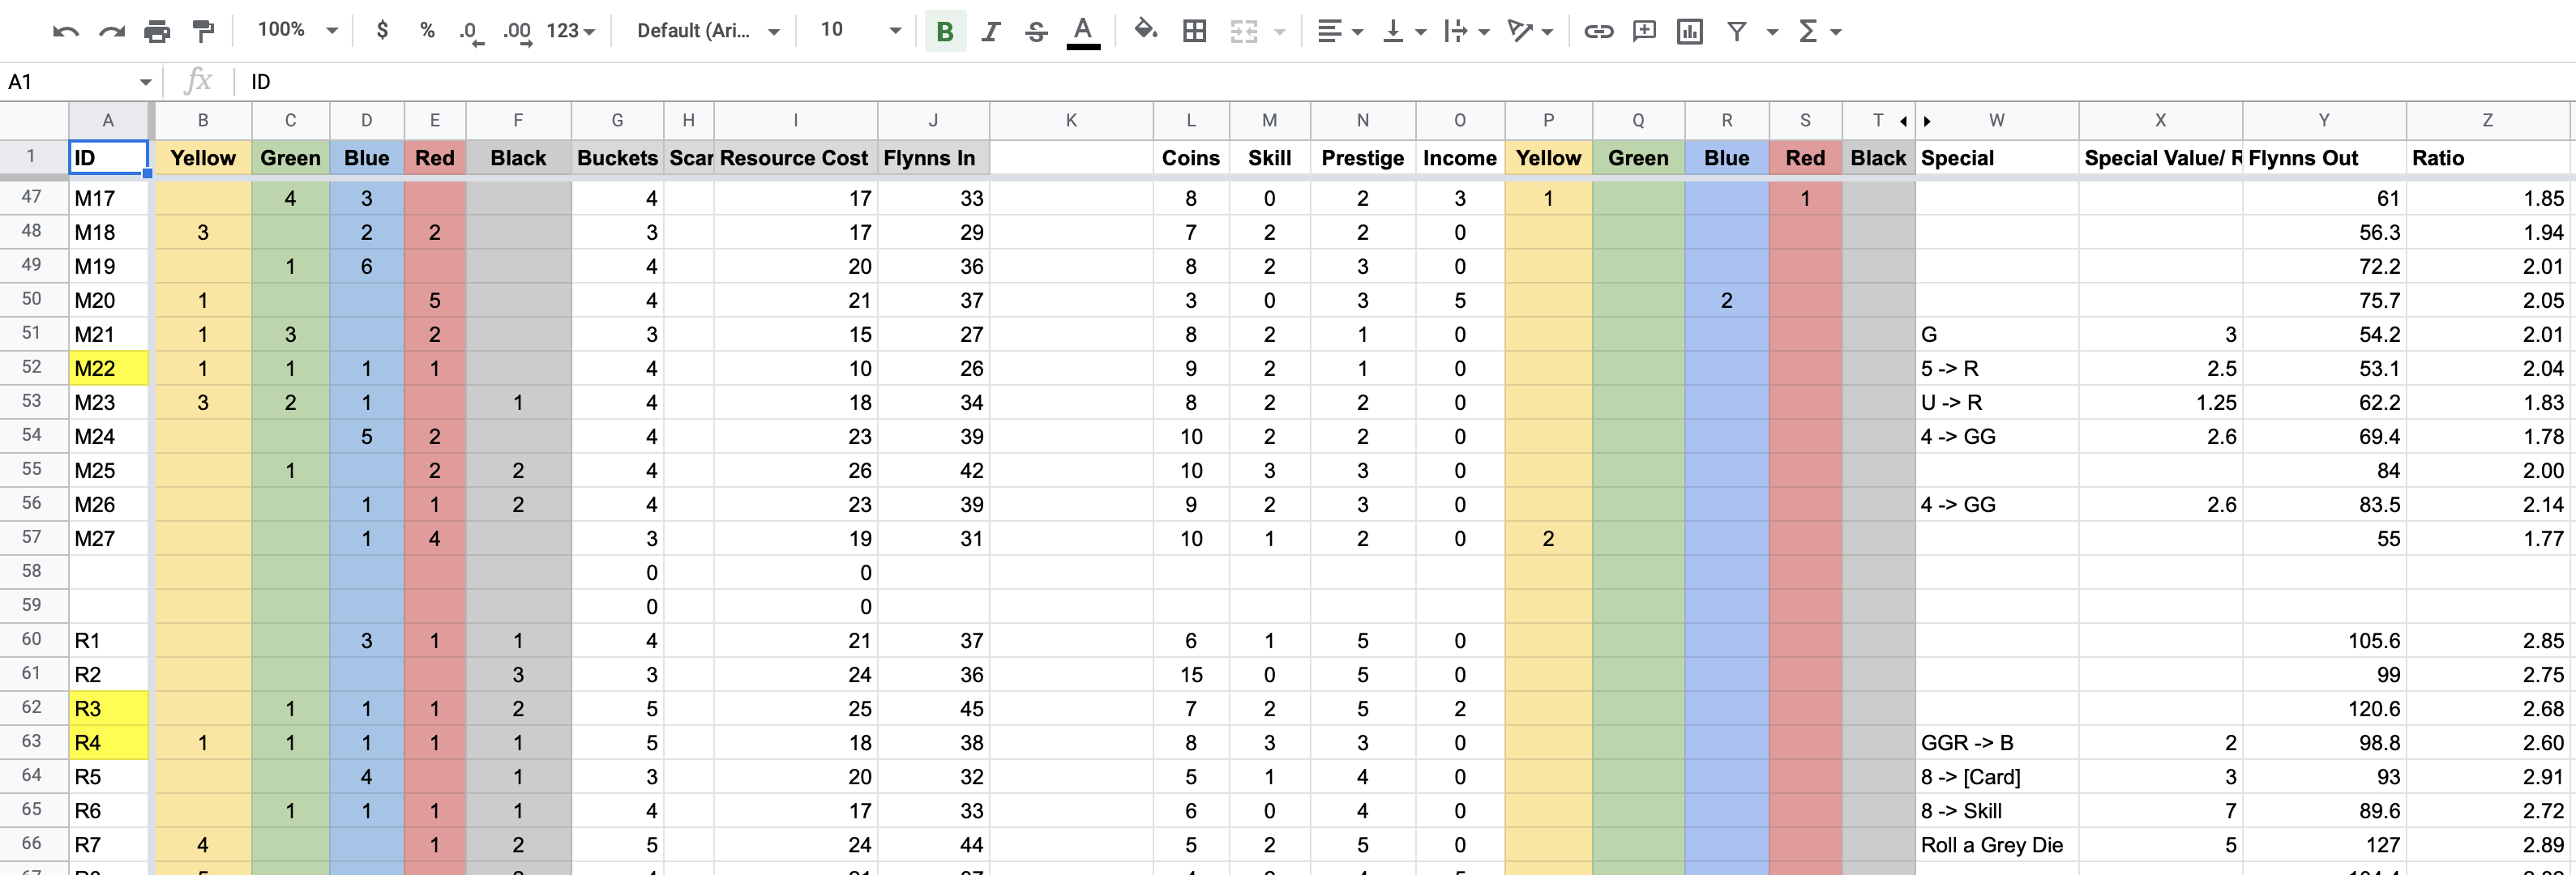Open the Borders tool
Screen dimensions: 2576x875
pos(1194,31)
